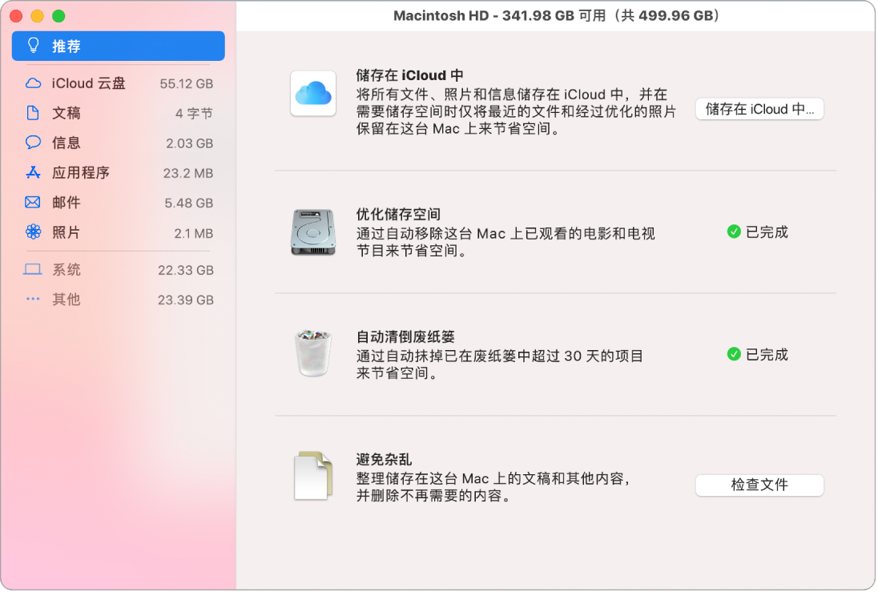Image resolution: width=878 pixels, height=592 pixels.
Task: Click the iCloud description beginning 将所有文件
Action: point(516,111)
